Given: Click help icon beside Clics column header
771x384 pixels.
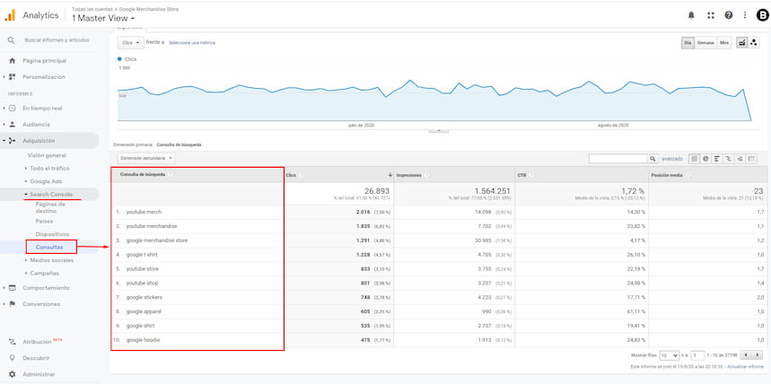Looking at the screenshot, I should coord(301,175).
